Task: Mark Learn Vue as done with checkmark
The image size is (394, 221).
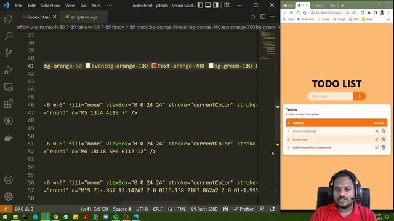Action: pos(376,139)
